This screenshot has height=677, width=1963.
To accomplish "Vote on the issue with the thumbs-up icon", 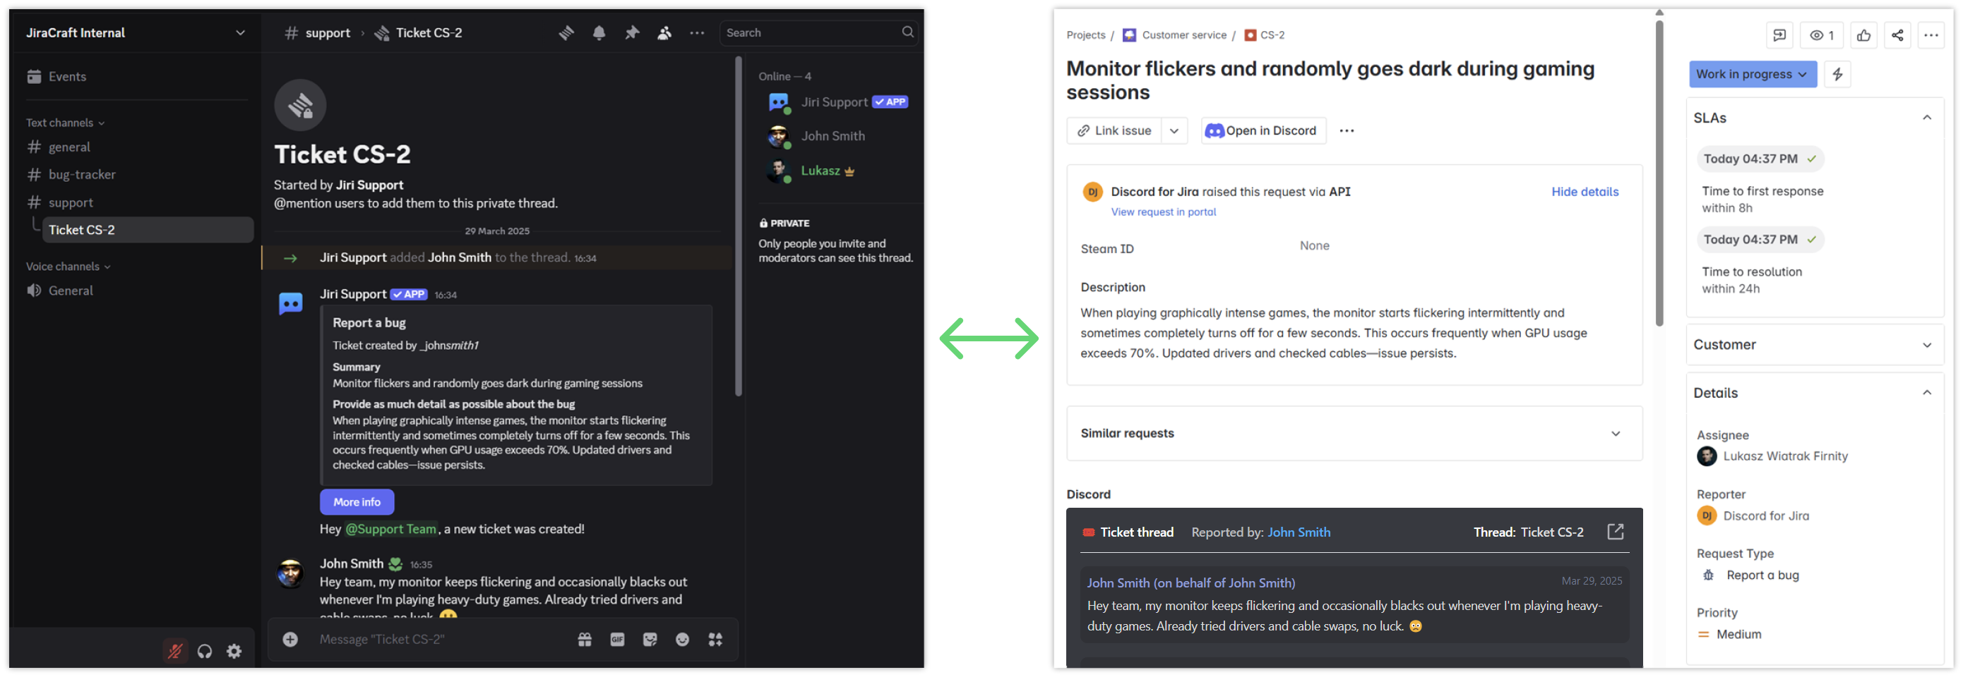I will pos(1865,35).
